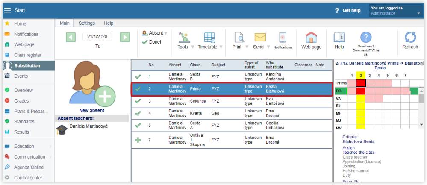Click the Assign link in Criteria
The width and height of the screenshot is (427, 185).
[x=349, y=148]
